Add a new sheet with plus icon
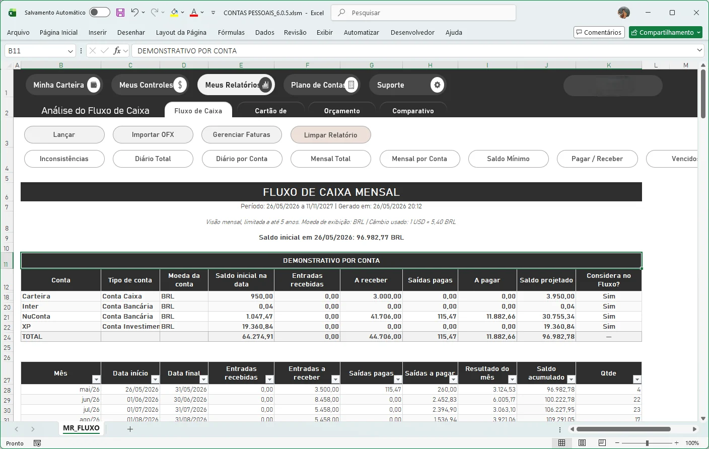The image size is (709, 449). tap(130, 429)
